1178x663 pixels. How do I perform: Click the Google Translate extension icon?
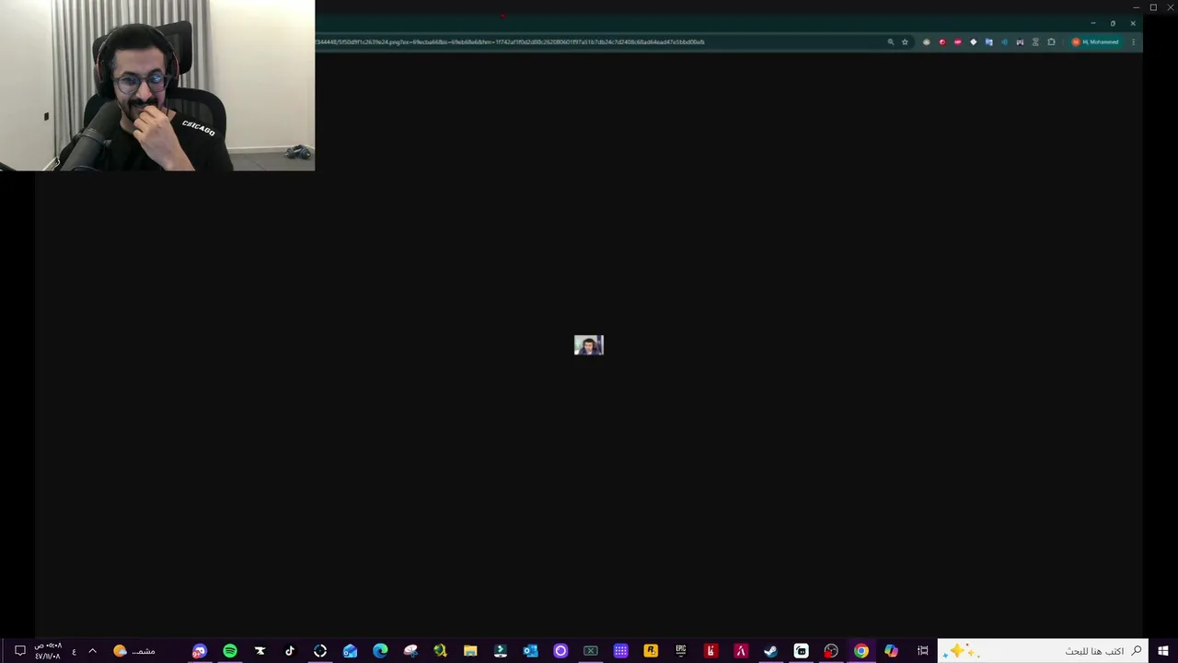tap(988, 41)
